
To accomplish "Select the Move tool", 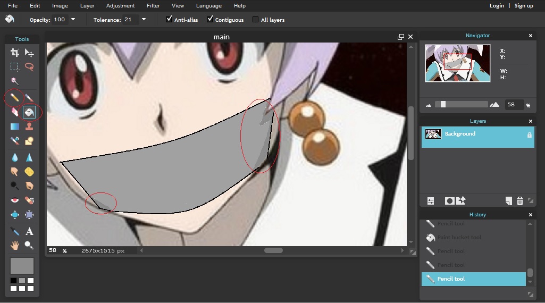I will click(29, 53).
